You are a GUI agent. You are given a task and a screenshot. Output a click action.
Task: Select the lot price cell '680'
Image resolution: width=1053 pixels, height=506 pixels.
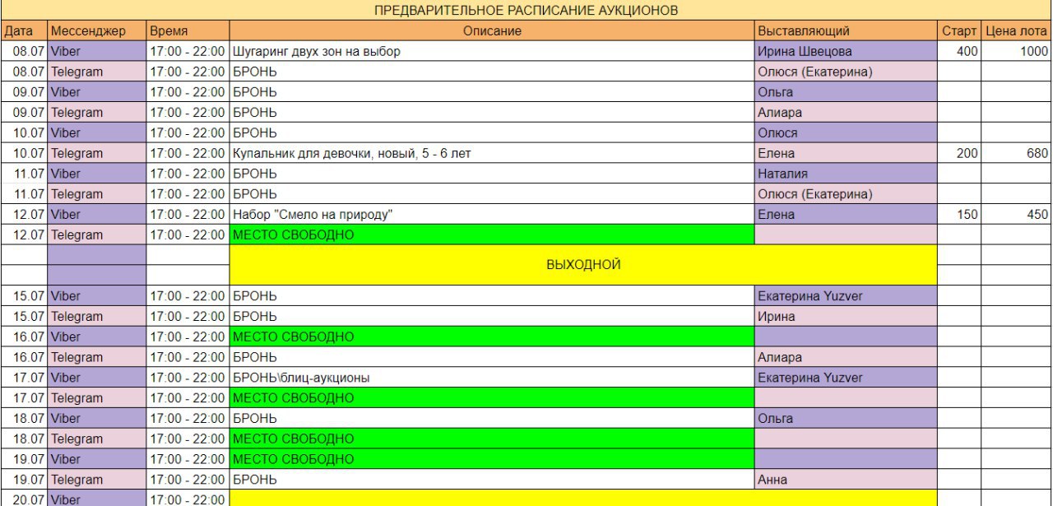pyautogui.click(x=1017, y=153)
